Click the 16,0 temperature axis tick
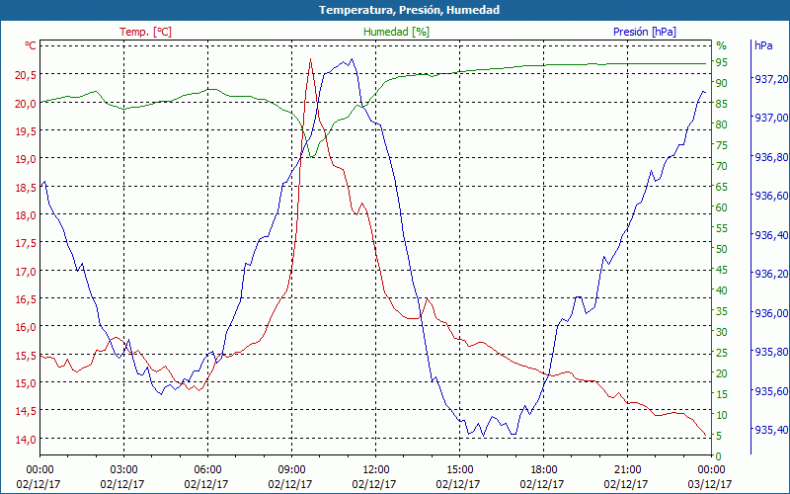This screenshot has height=494, width=790. (26, 327)
